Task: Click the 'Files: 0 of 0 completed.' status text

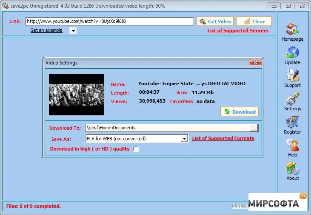Action: coord(33,206)
